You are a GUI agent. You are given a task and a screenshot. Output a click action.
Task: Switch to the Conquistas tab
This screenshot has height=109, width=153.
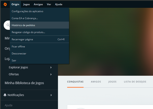click(x=75, y=82)
